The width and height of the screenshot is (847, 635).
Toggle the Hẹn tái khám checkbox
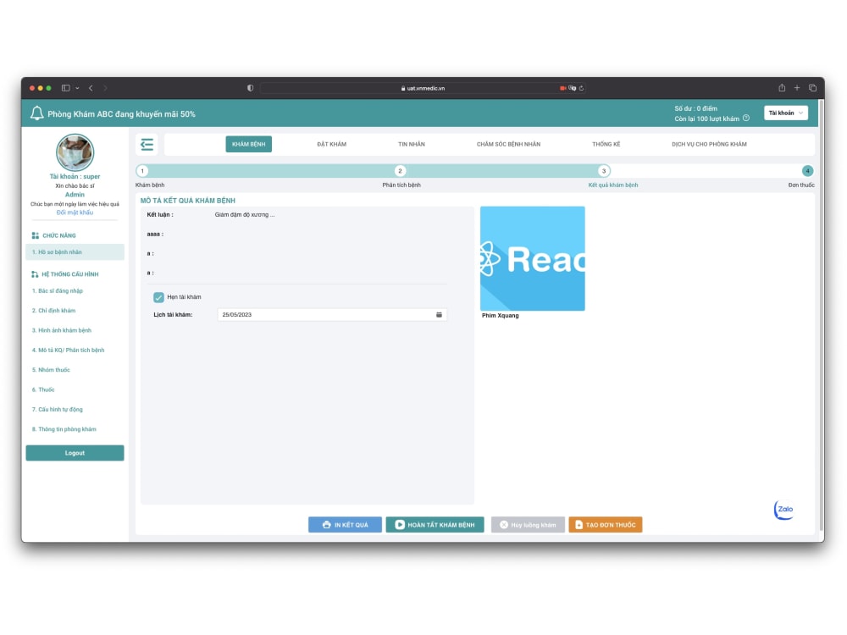click(158, 297)
